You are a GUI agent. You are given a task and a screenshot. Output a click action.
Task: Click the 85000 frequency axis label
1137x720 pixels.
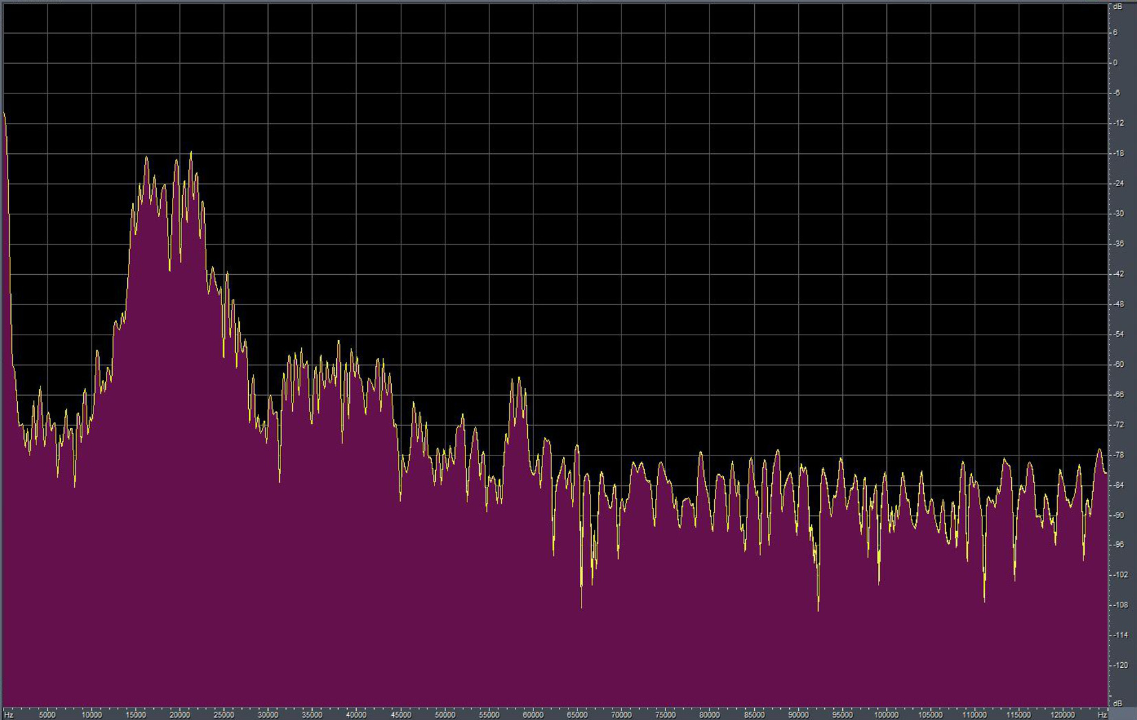coord(754,715)
